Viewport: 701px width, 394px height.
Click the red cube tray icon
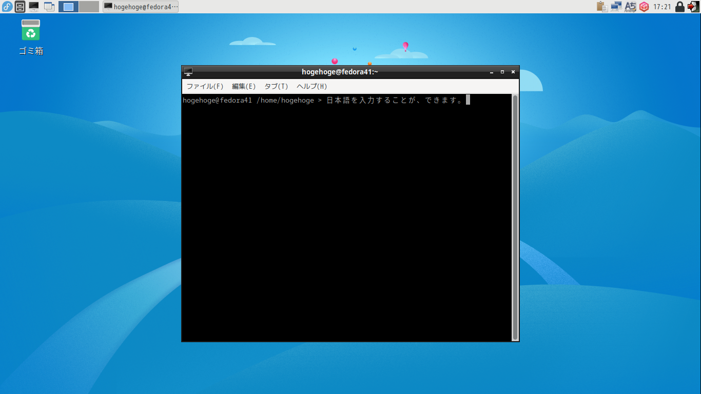644,7
